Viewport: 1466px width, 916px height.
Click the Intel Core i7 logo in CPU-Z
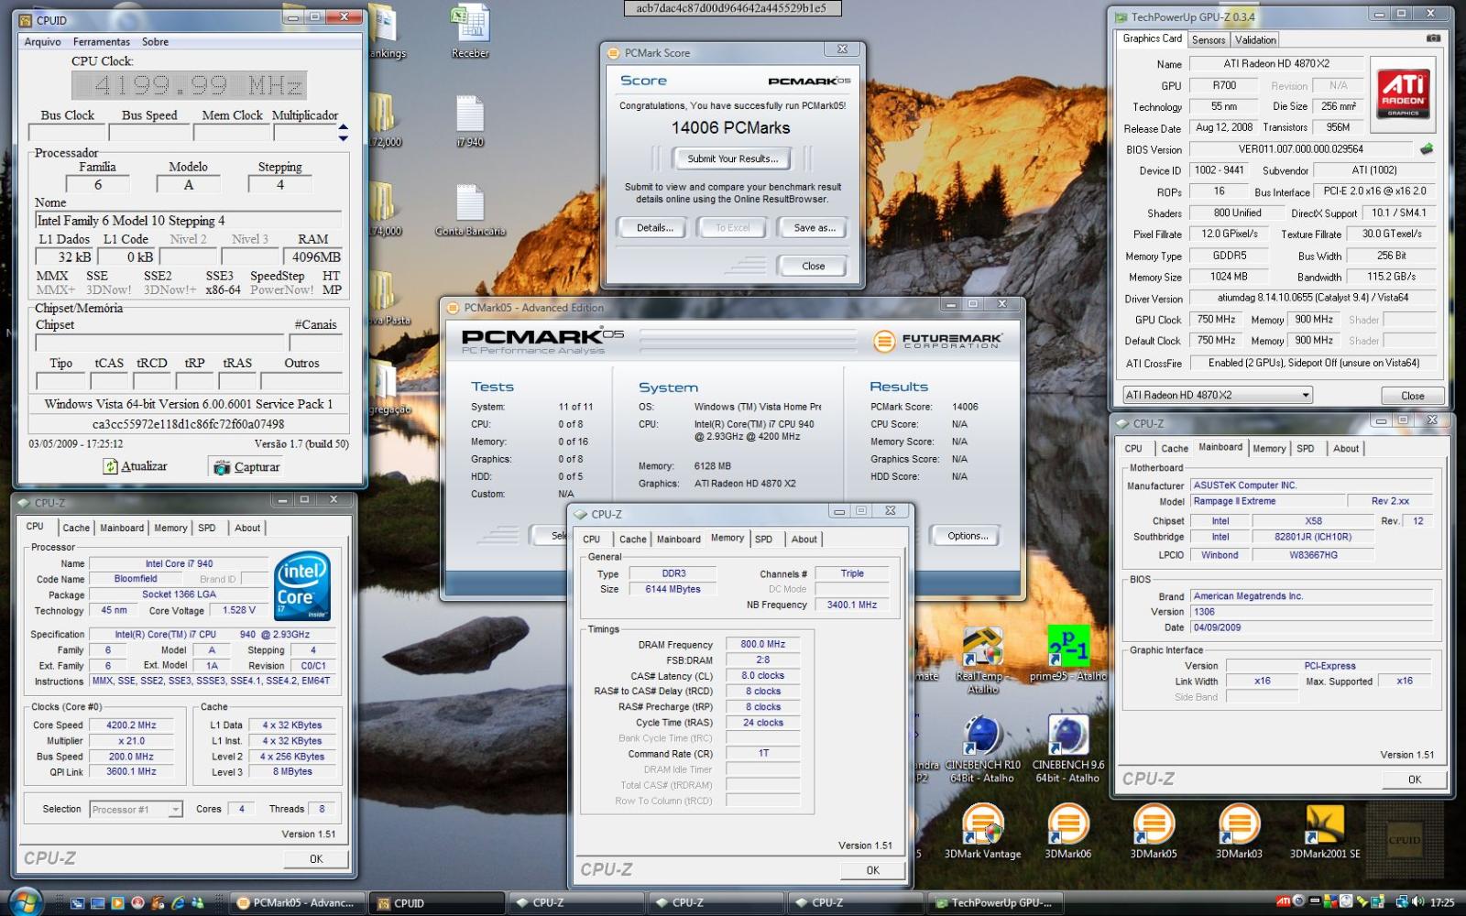pos(302,586)
